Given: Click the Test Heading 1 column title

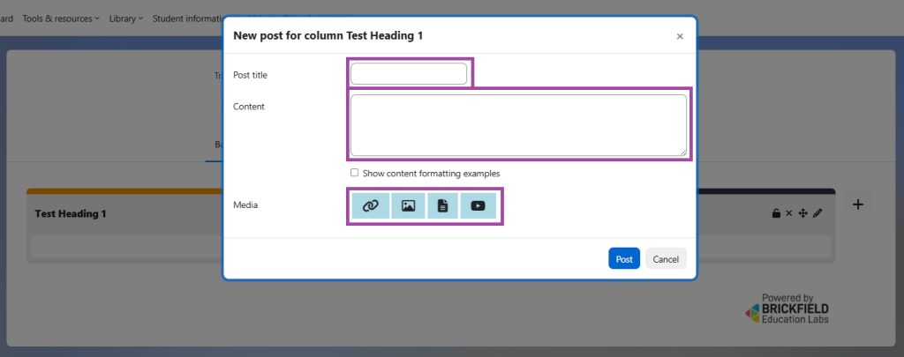Looking at the screenshot, I should coord(70,214).
